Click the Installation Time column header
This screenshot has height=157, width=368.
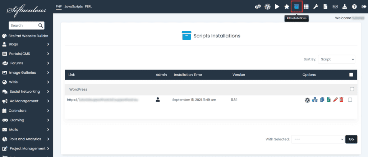point(188,75)
